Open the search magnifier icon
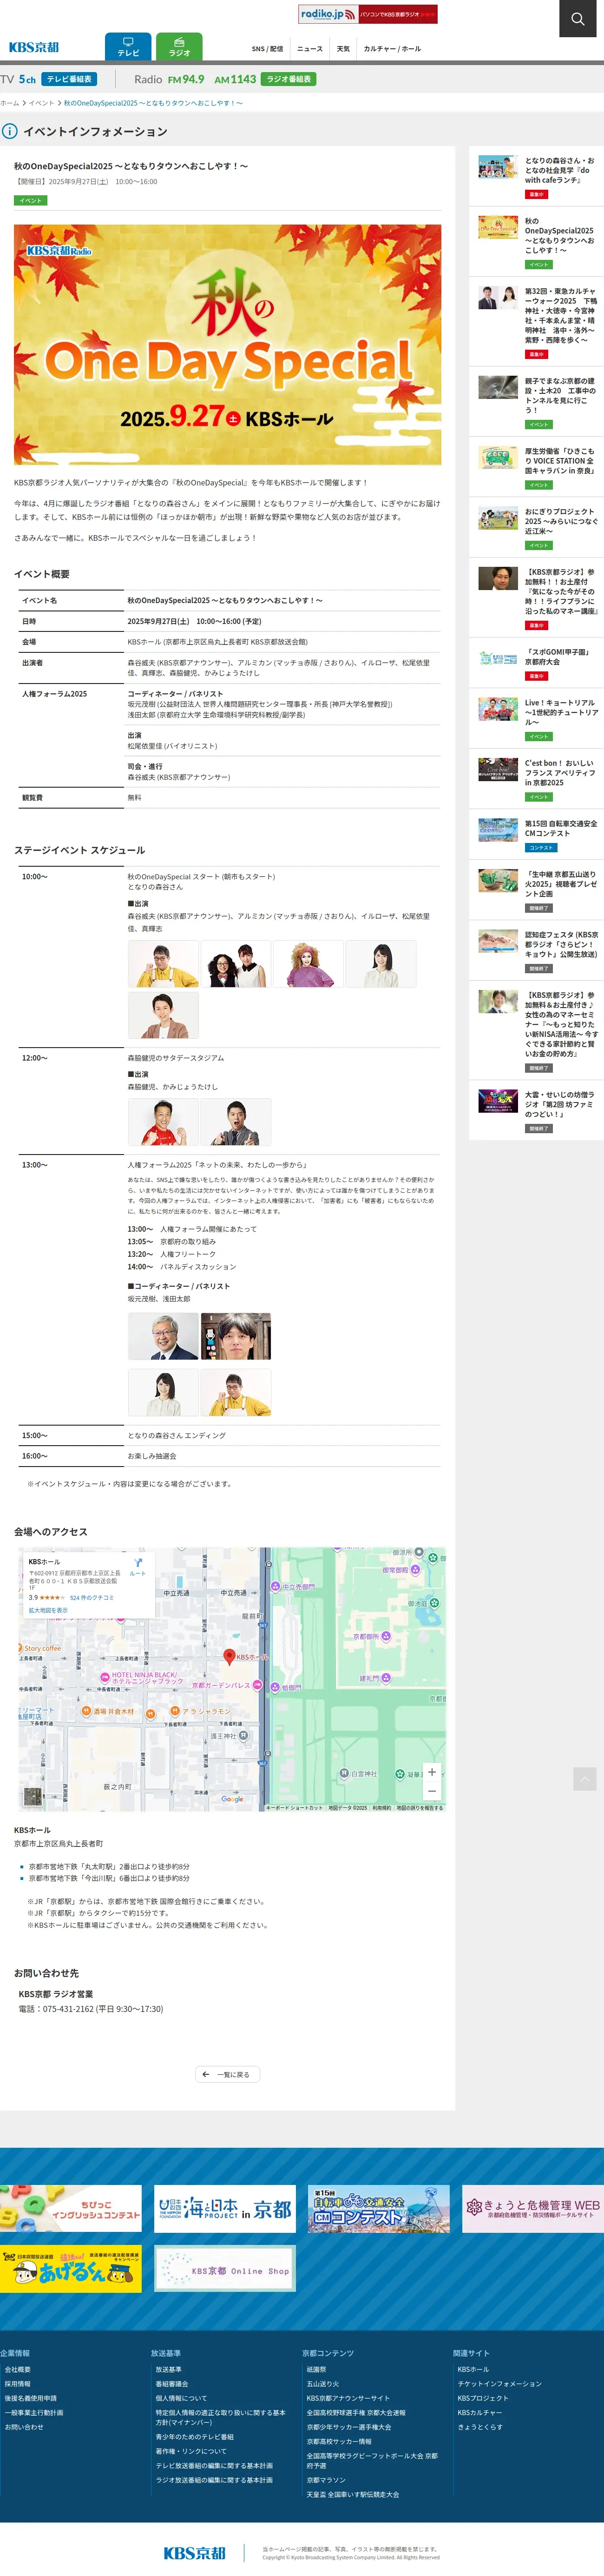This screenshot has height=2576, width=604. click(x=577, y=18)
